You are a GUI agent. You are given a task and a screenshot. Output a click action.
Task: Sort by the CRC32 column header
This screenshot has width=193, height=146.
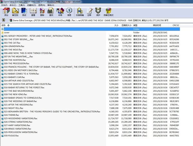point(175,25)
